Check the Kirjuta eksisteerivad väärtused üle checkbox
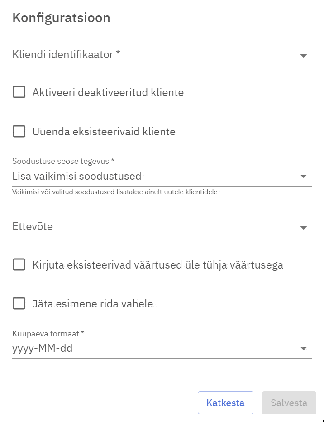Screen dimensions: 324x422 click(x=19, y=264)
